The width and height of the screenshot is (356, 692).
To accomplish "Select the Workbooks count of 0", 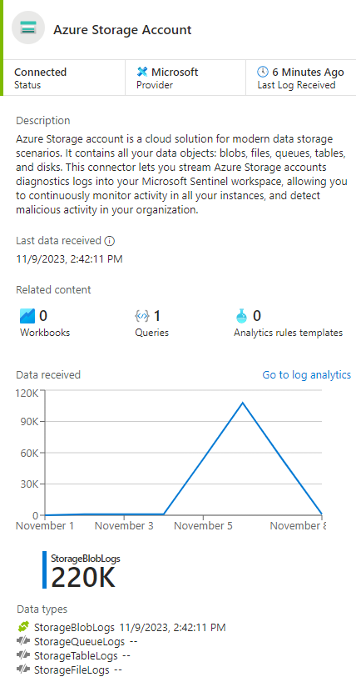I will tap(43, 316).
